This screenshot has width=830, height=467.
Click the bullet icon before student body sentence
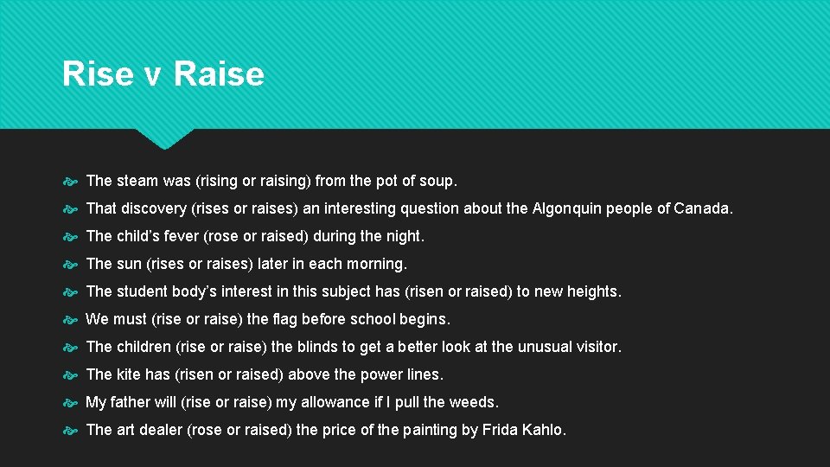(x=70, y=293)
